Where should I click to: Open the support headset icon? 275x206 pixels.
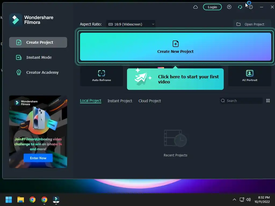pos(240,7)
